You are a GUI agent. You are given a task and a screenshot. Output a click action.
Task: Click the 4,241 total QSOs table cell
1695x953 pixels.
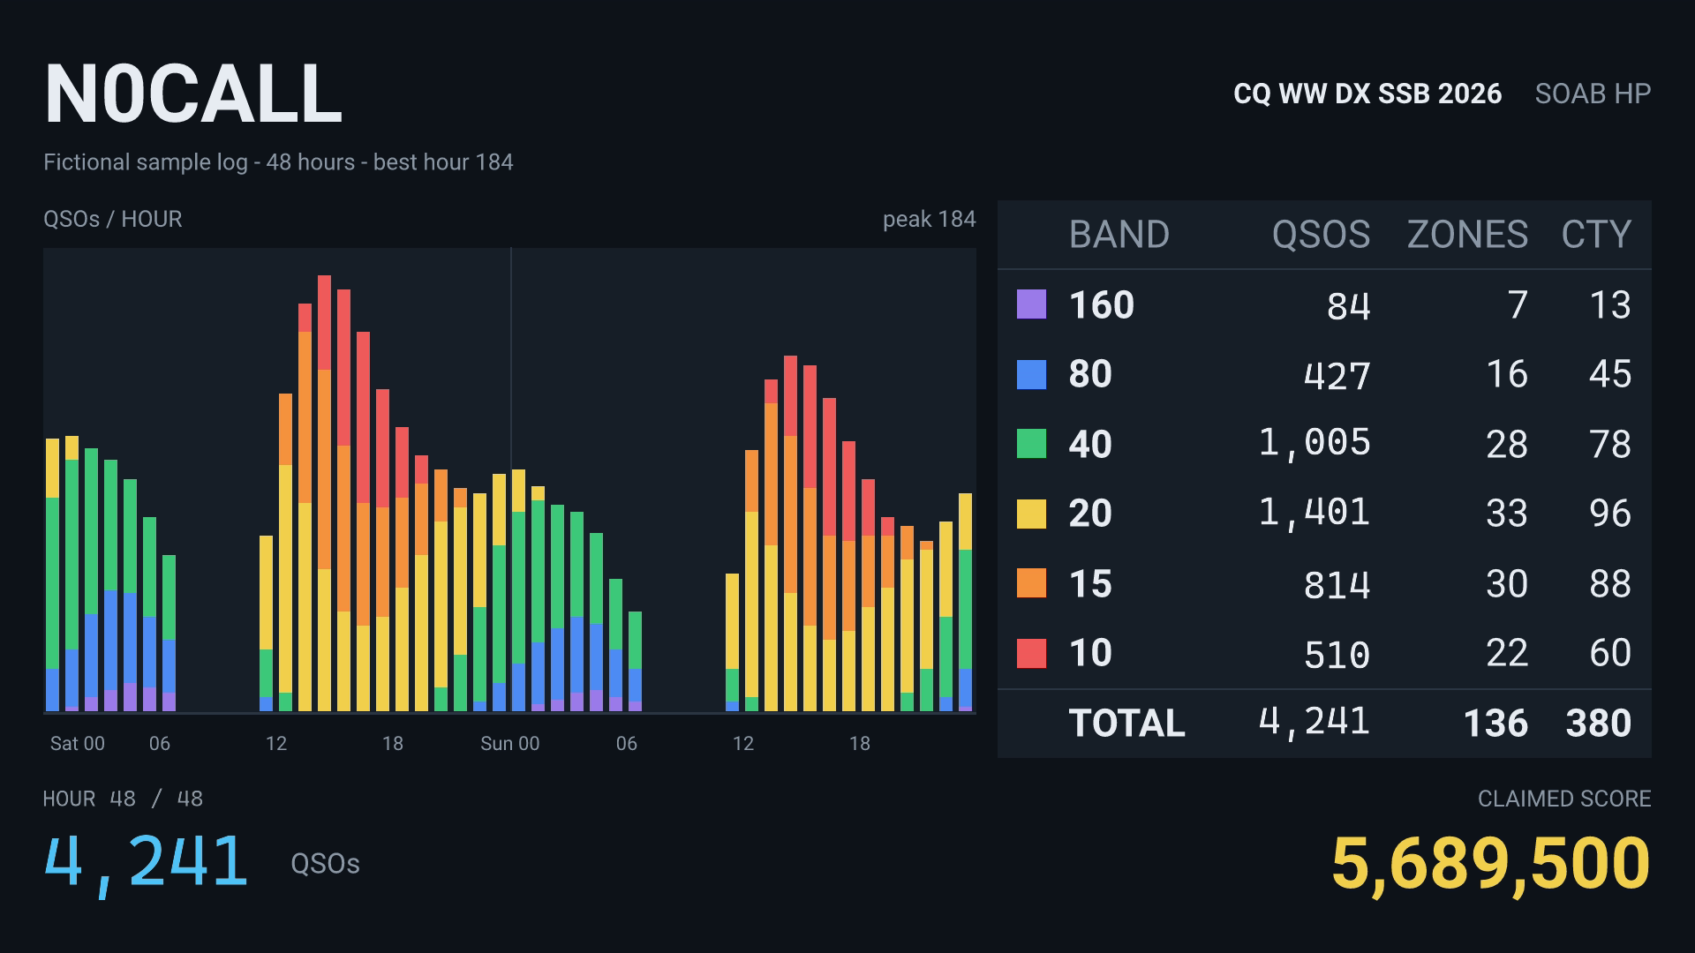coord(1315,722)
